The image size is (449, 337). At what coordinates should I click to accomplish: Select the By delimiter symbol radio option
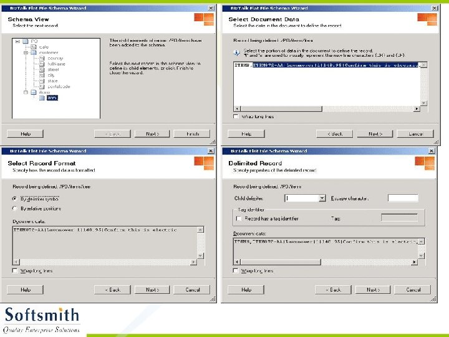[14, 198]
